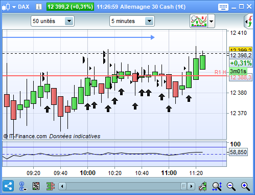
Task: Click the blue arrow line endpoint
Action: tap(153, 37)
